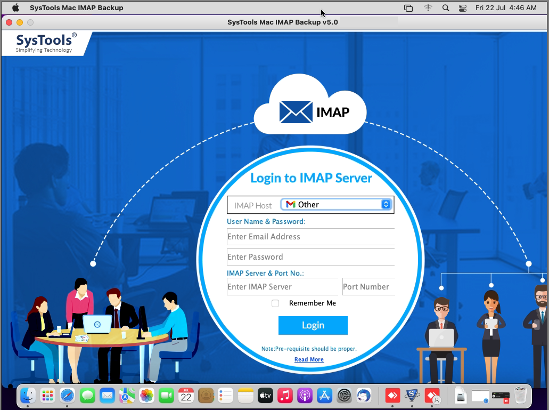The width and height of the screenshot is (549, 410).
Task: Open the Read More link
Action: [309, 359]
